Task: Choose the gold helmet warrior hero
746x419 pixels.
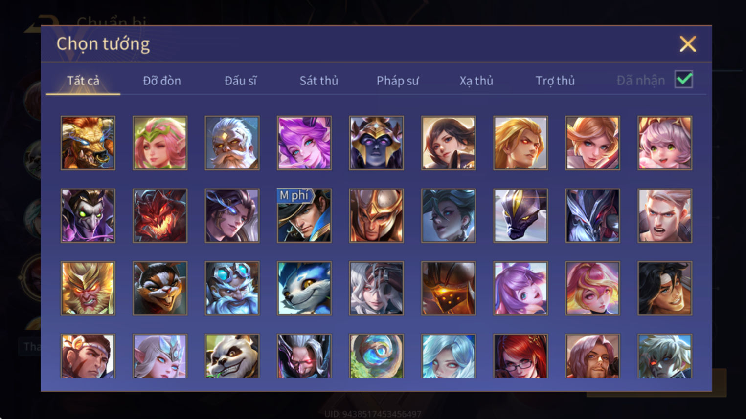Action: click(376, 215)
